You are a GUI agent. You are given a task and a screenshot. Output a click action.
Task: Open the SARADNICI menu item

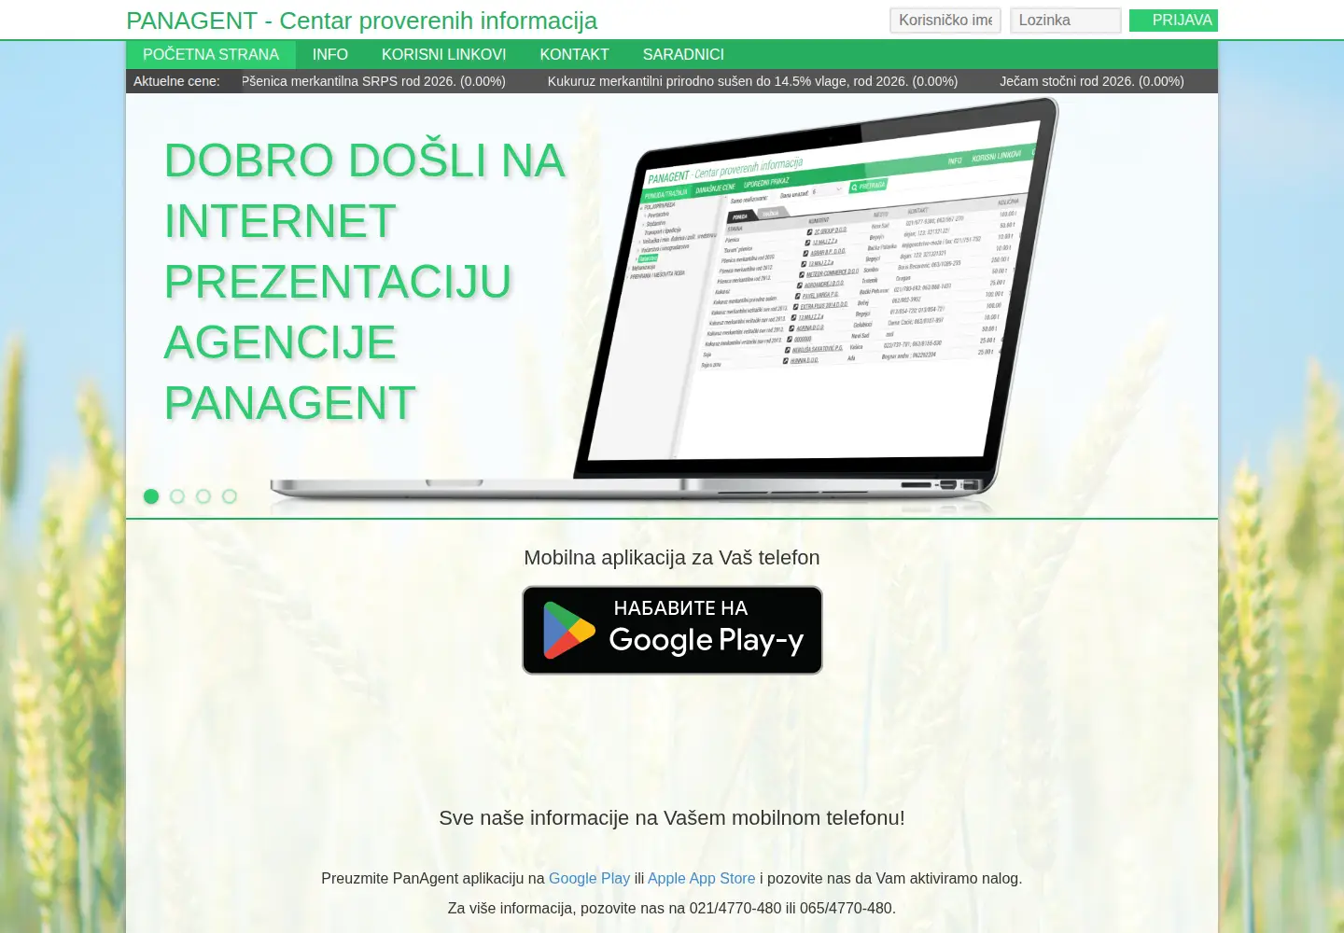pos(683,55)
